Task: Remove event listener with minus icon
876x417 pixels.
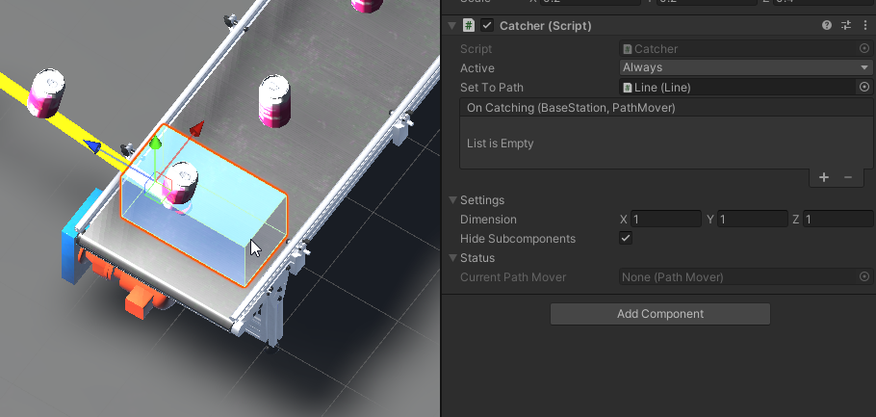Action: pyautogui.click(x=847, y=177)
